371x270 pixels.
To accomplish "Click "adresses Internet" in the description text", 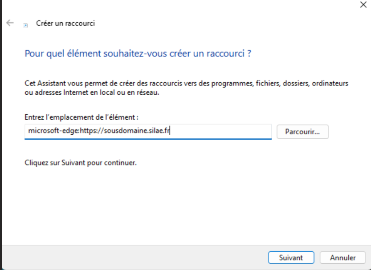I will click(x=57, y=93).
